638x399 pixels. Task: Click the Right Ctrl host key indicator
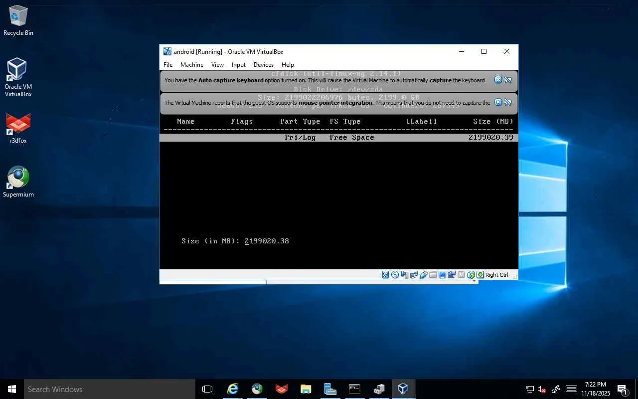click(497, 275)
